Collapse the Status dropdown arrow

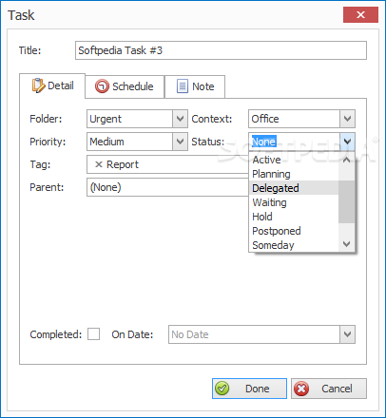(347, 142)
